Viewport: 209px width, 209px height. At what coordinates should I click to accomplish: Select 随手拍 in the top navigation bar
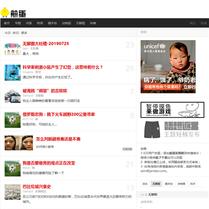pos(52,23)
